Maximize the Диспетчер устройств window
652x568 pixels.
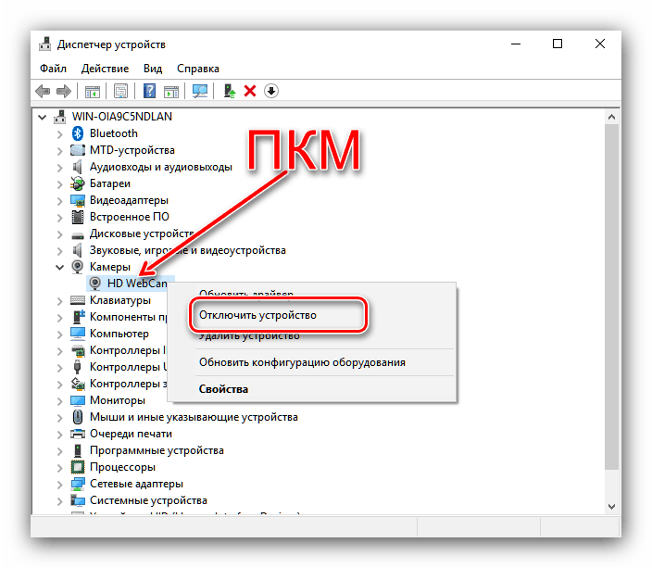tap(558, 44)
